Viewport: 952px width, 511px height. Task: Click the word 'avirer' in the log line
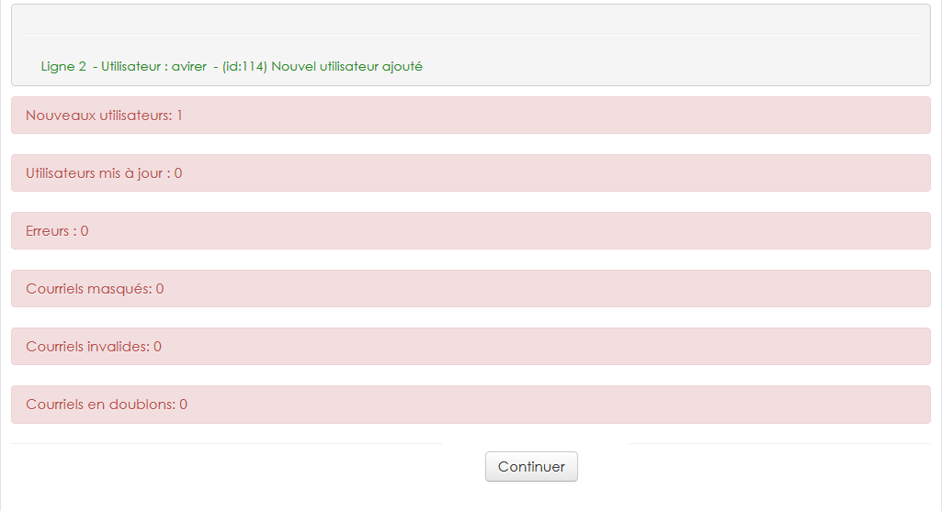click(x=189, y=67)
